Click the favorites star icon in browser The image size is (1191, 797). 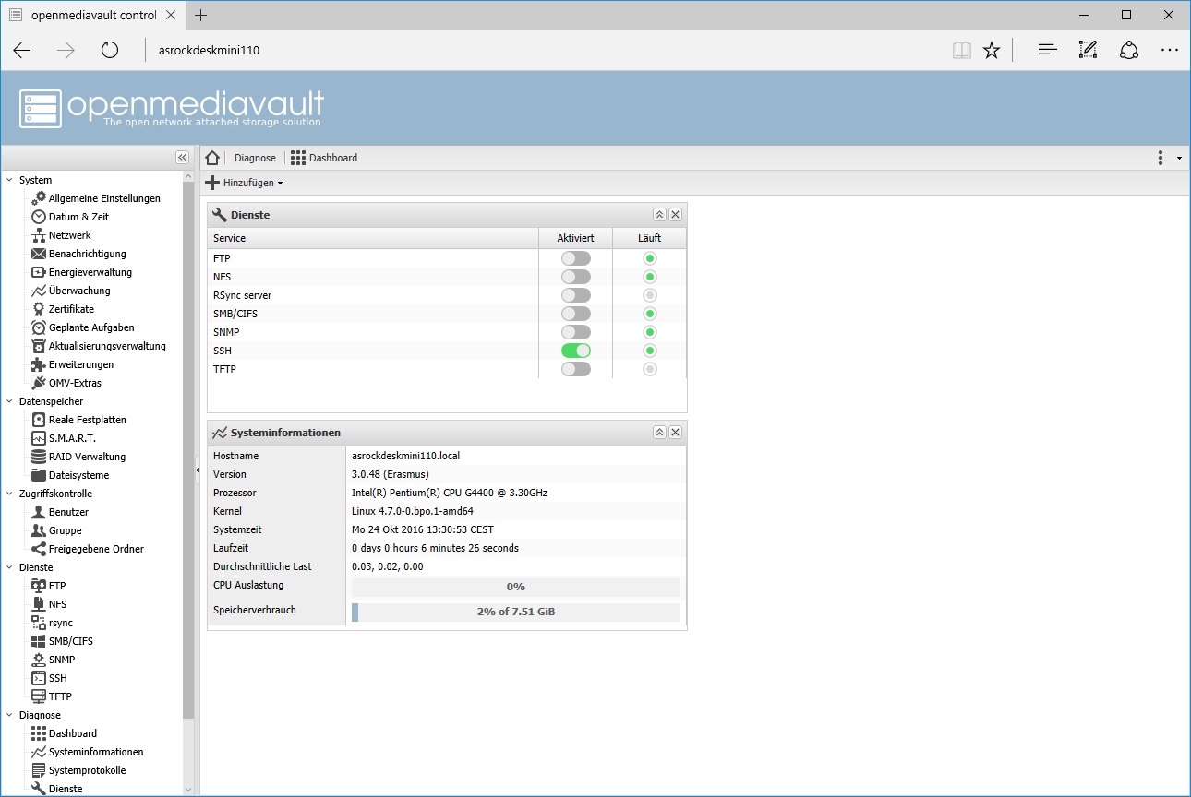click(x=992, y=50)
